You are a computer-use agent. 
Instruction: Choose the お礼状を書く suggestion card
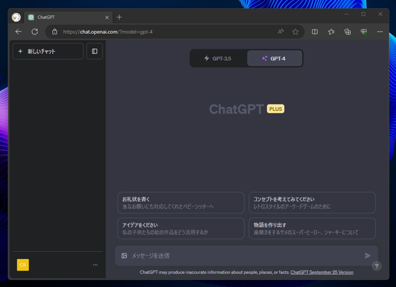[x=181, y=203]
